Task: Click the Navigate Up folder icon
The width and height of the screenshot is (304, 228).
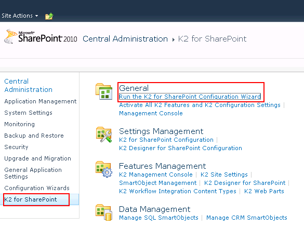Action: [49, 16]
